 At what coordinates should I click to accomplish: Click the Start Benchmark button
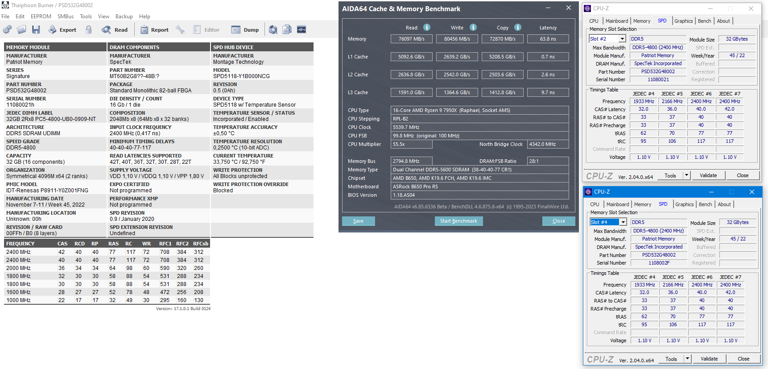(458, 221)
